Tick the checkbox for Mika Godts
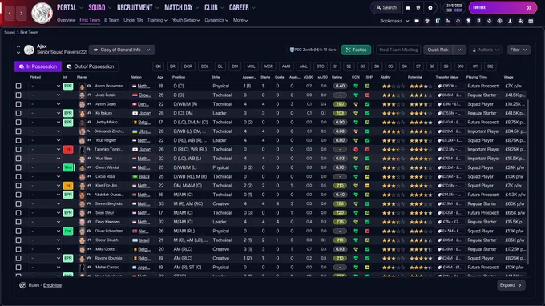The height and width of the screenshot is (306, 545). click(x=18, y=249)
